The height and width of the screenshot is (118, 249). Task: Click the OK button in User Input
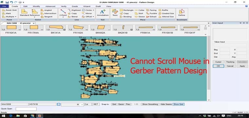pos(218,66)
